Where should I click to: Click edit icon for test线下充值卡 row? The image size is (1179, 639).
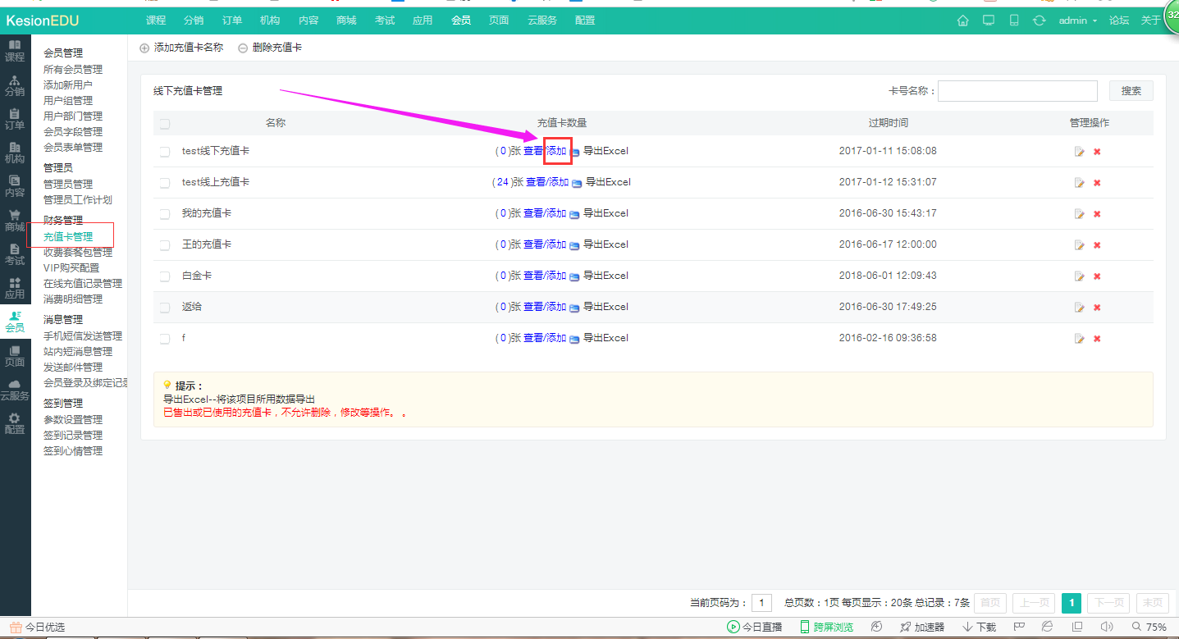pos(1080,152)
